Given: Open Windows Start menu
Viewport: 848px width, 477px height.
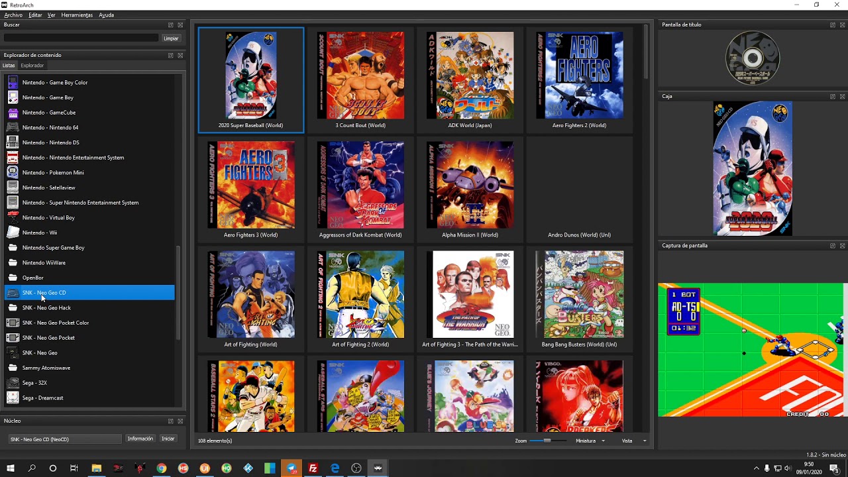Looking at the screenshot, I should tap(11, 468).
